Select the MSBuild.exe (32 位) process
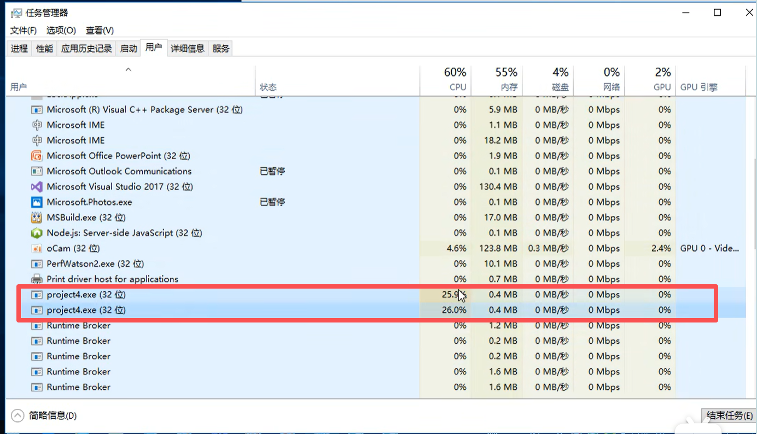This screenshot has height=434, width=757. coord(376,218)
